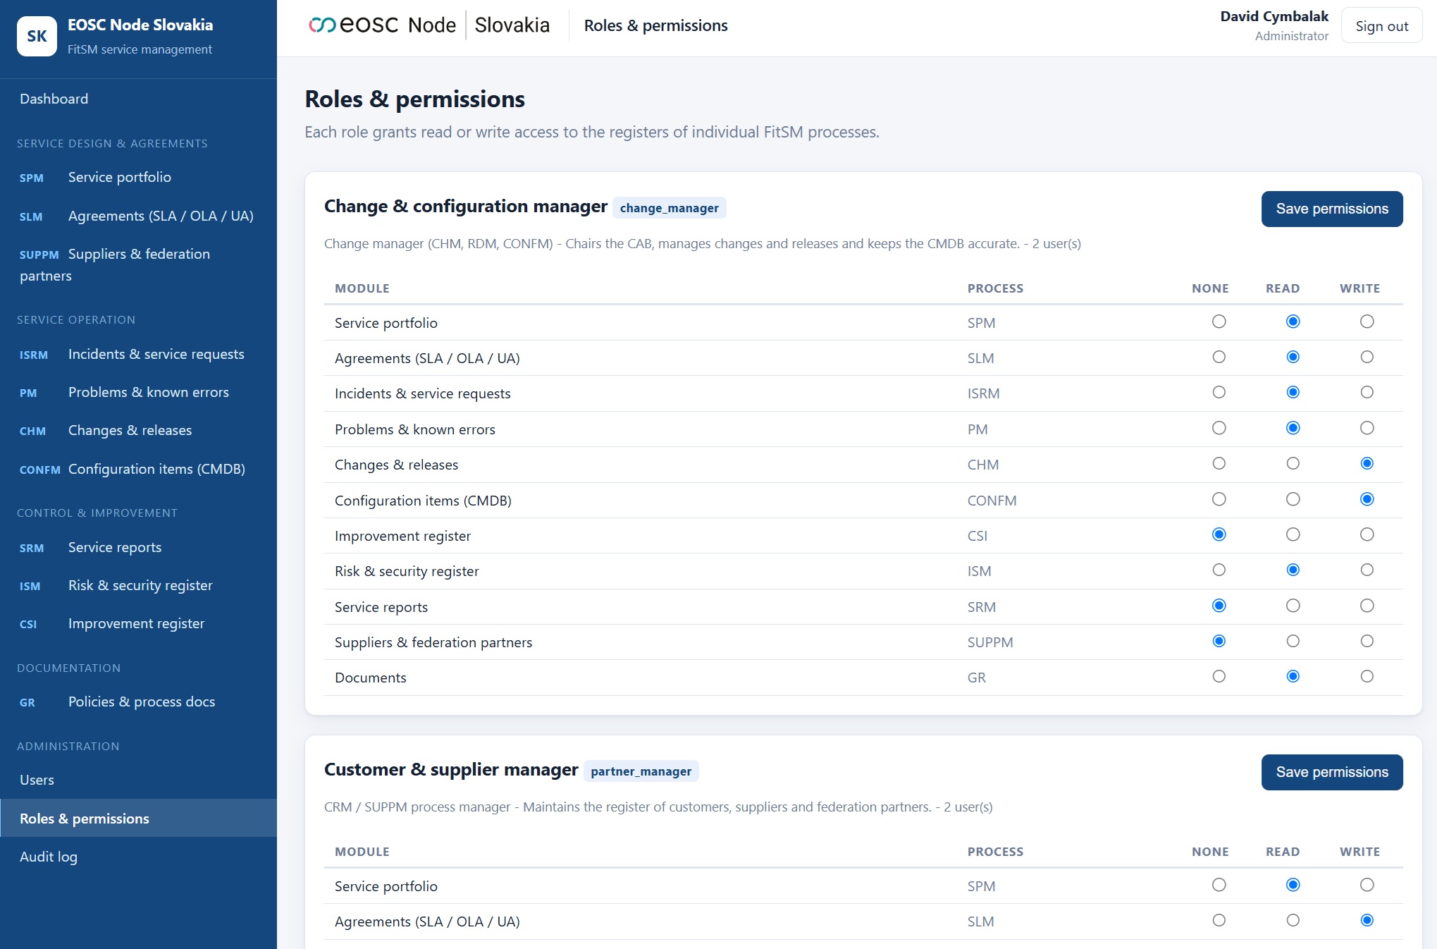Set change manager Agreements row to Write
This screenshot has width=1437, height=949.
click(x=1367, y=357)
